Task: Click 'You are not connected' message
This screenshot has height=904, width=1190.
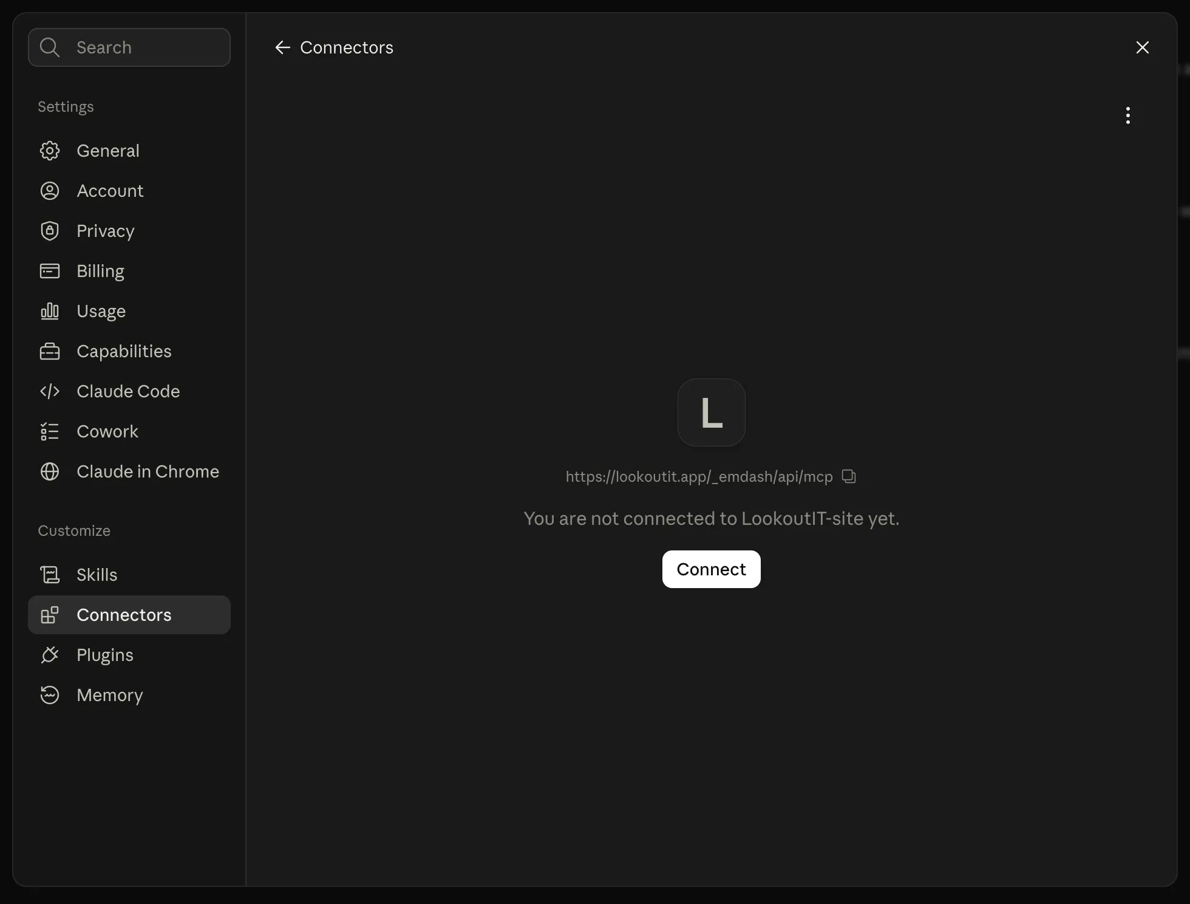Action: (x=712, y=518)
